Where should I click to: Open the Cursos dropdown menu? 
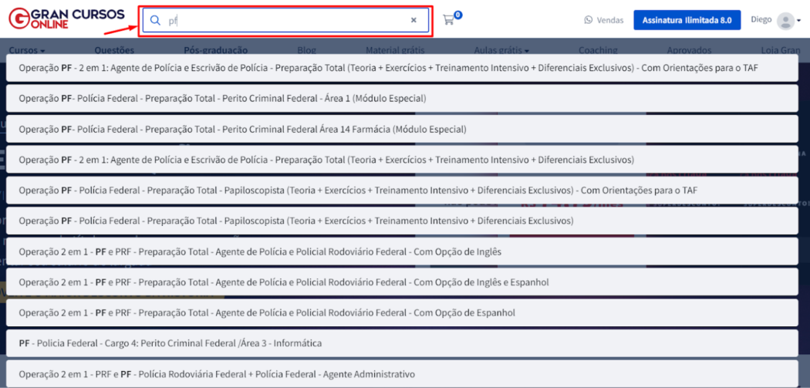26,50
